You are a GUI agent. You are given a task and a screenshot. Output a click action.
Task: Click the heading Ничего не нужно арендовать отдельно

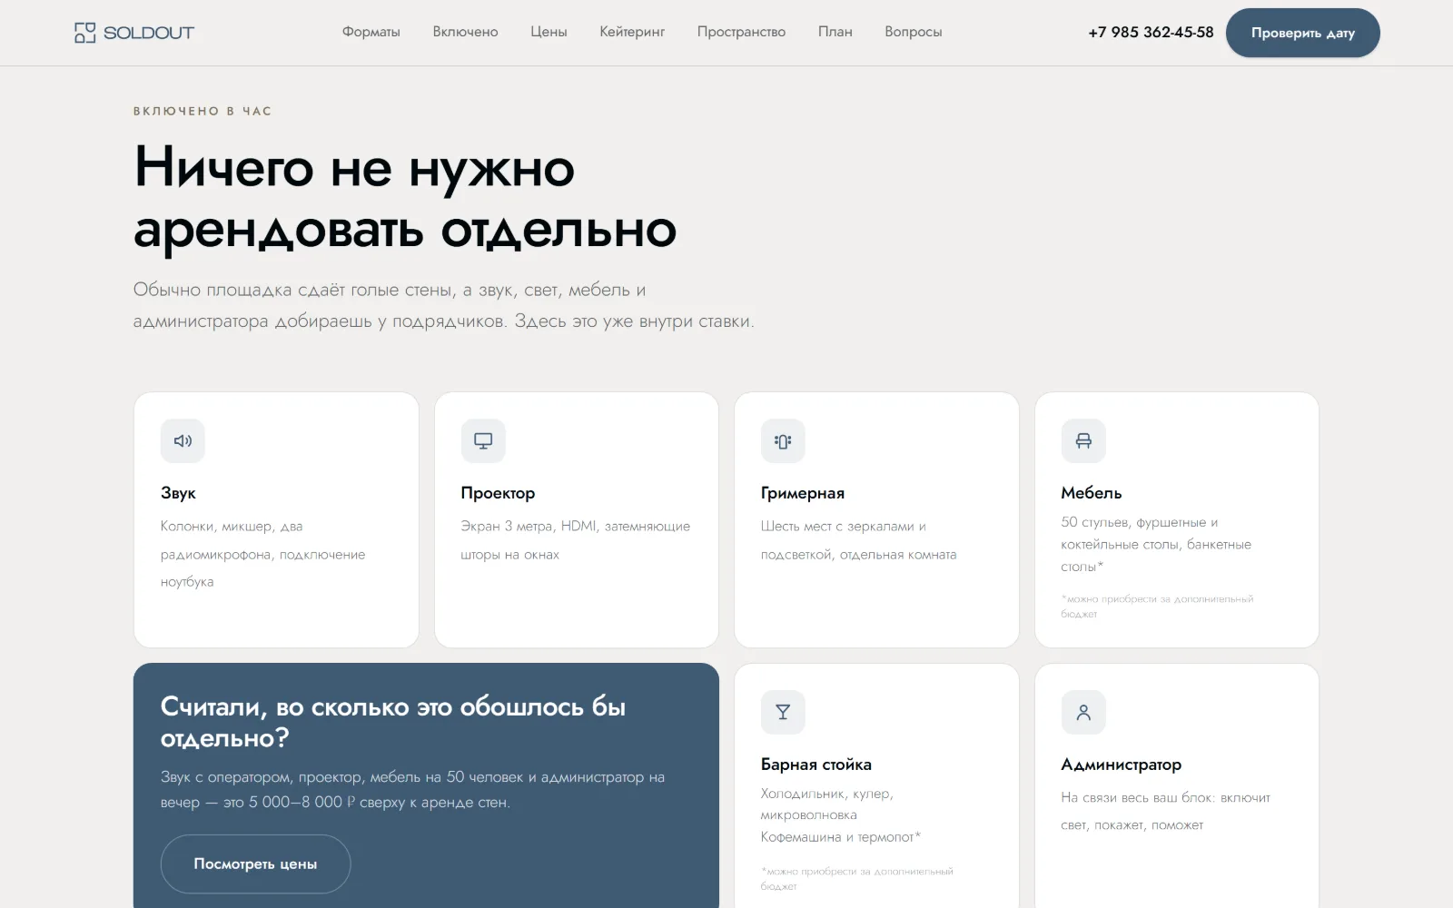pyautogui.click(x=405, y=198)
